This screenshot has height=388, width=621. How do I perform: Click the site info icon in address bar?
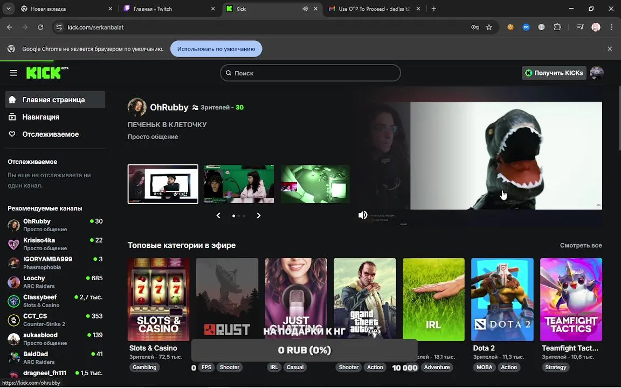pos(59,27)
